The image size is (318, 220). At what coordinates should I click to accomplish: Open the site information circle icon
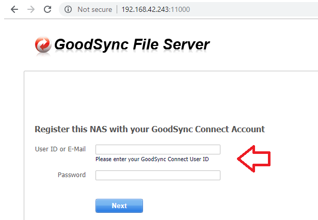click(69, 9)
